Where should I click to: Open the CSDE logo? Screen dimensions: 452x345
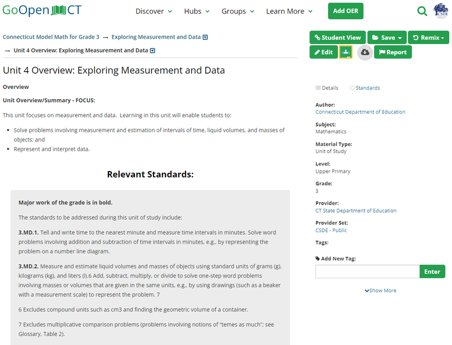[x=441, y=11]
